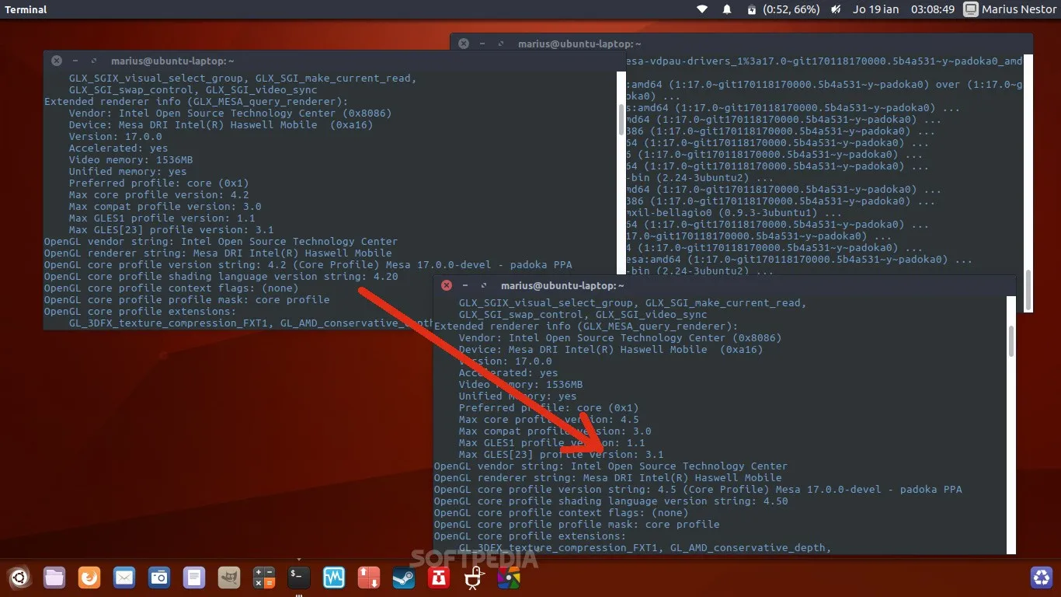Open the System Monitor icon
1061x597 pixels.
[334, 578]
